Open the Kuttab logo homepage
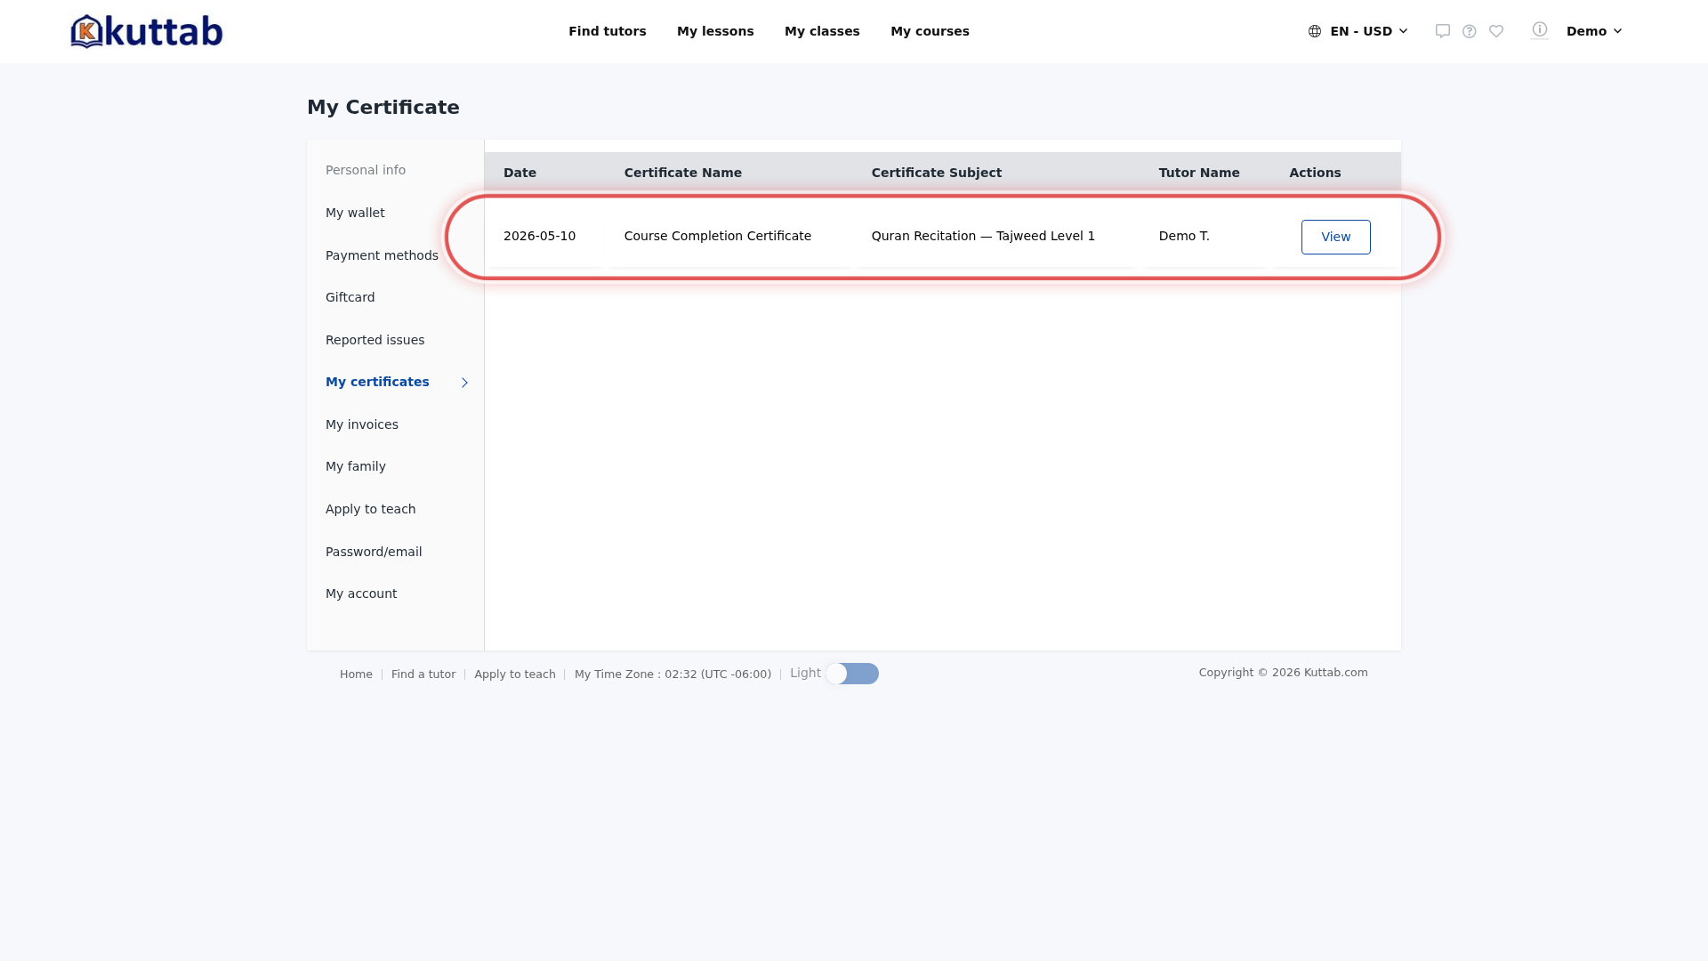This screenshot has width=1708, height=961. tap(147, 31)
